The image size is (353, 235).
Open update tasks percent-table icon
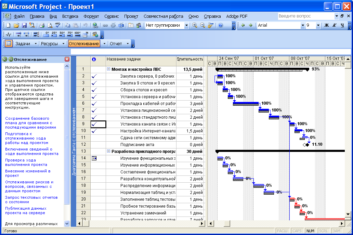[85, 35]
